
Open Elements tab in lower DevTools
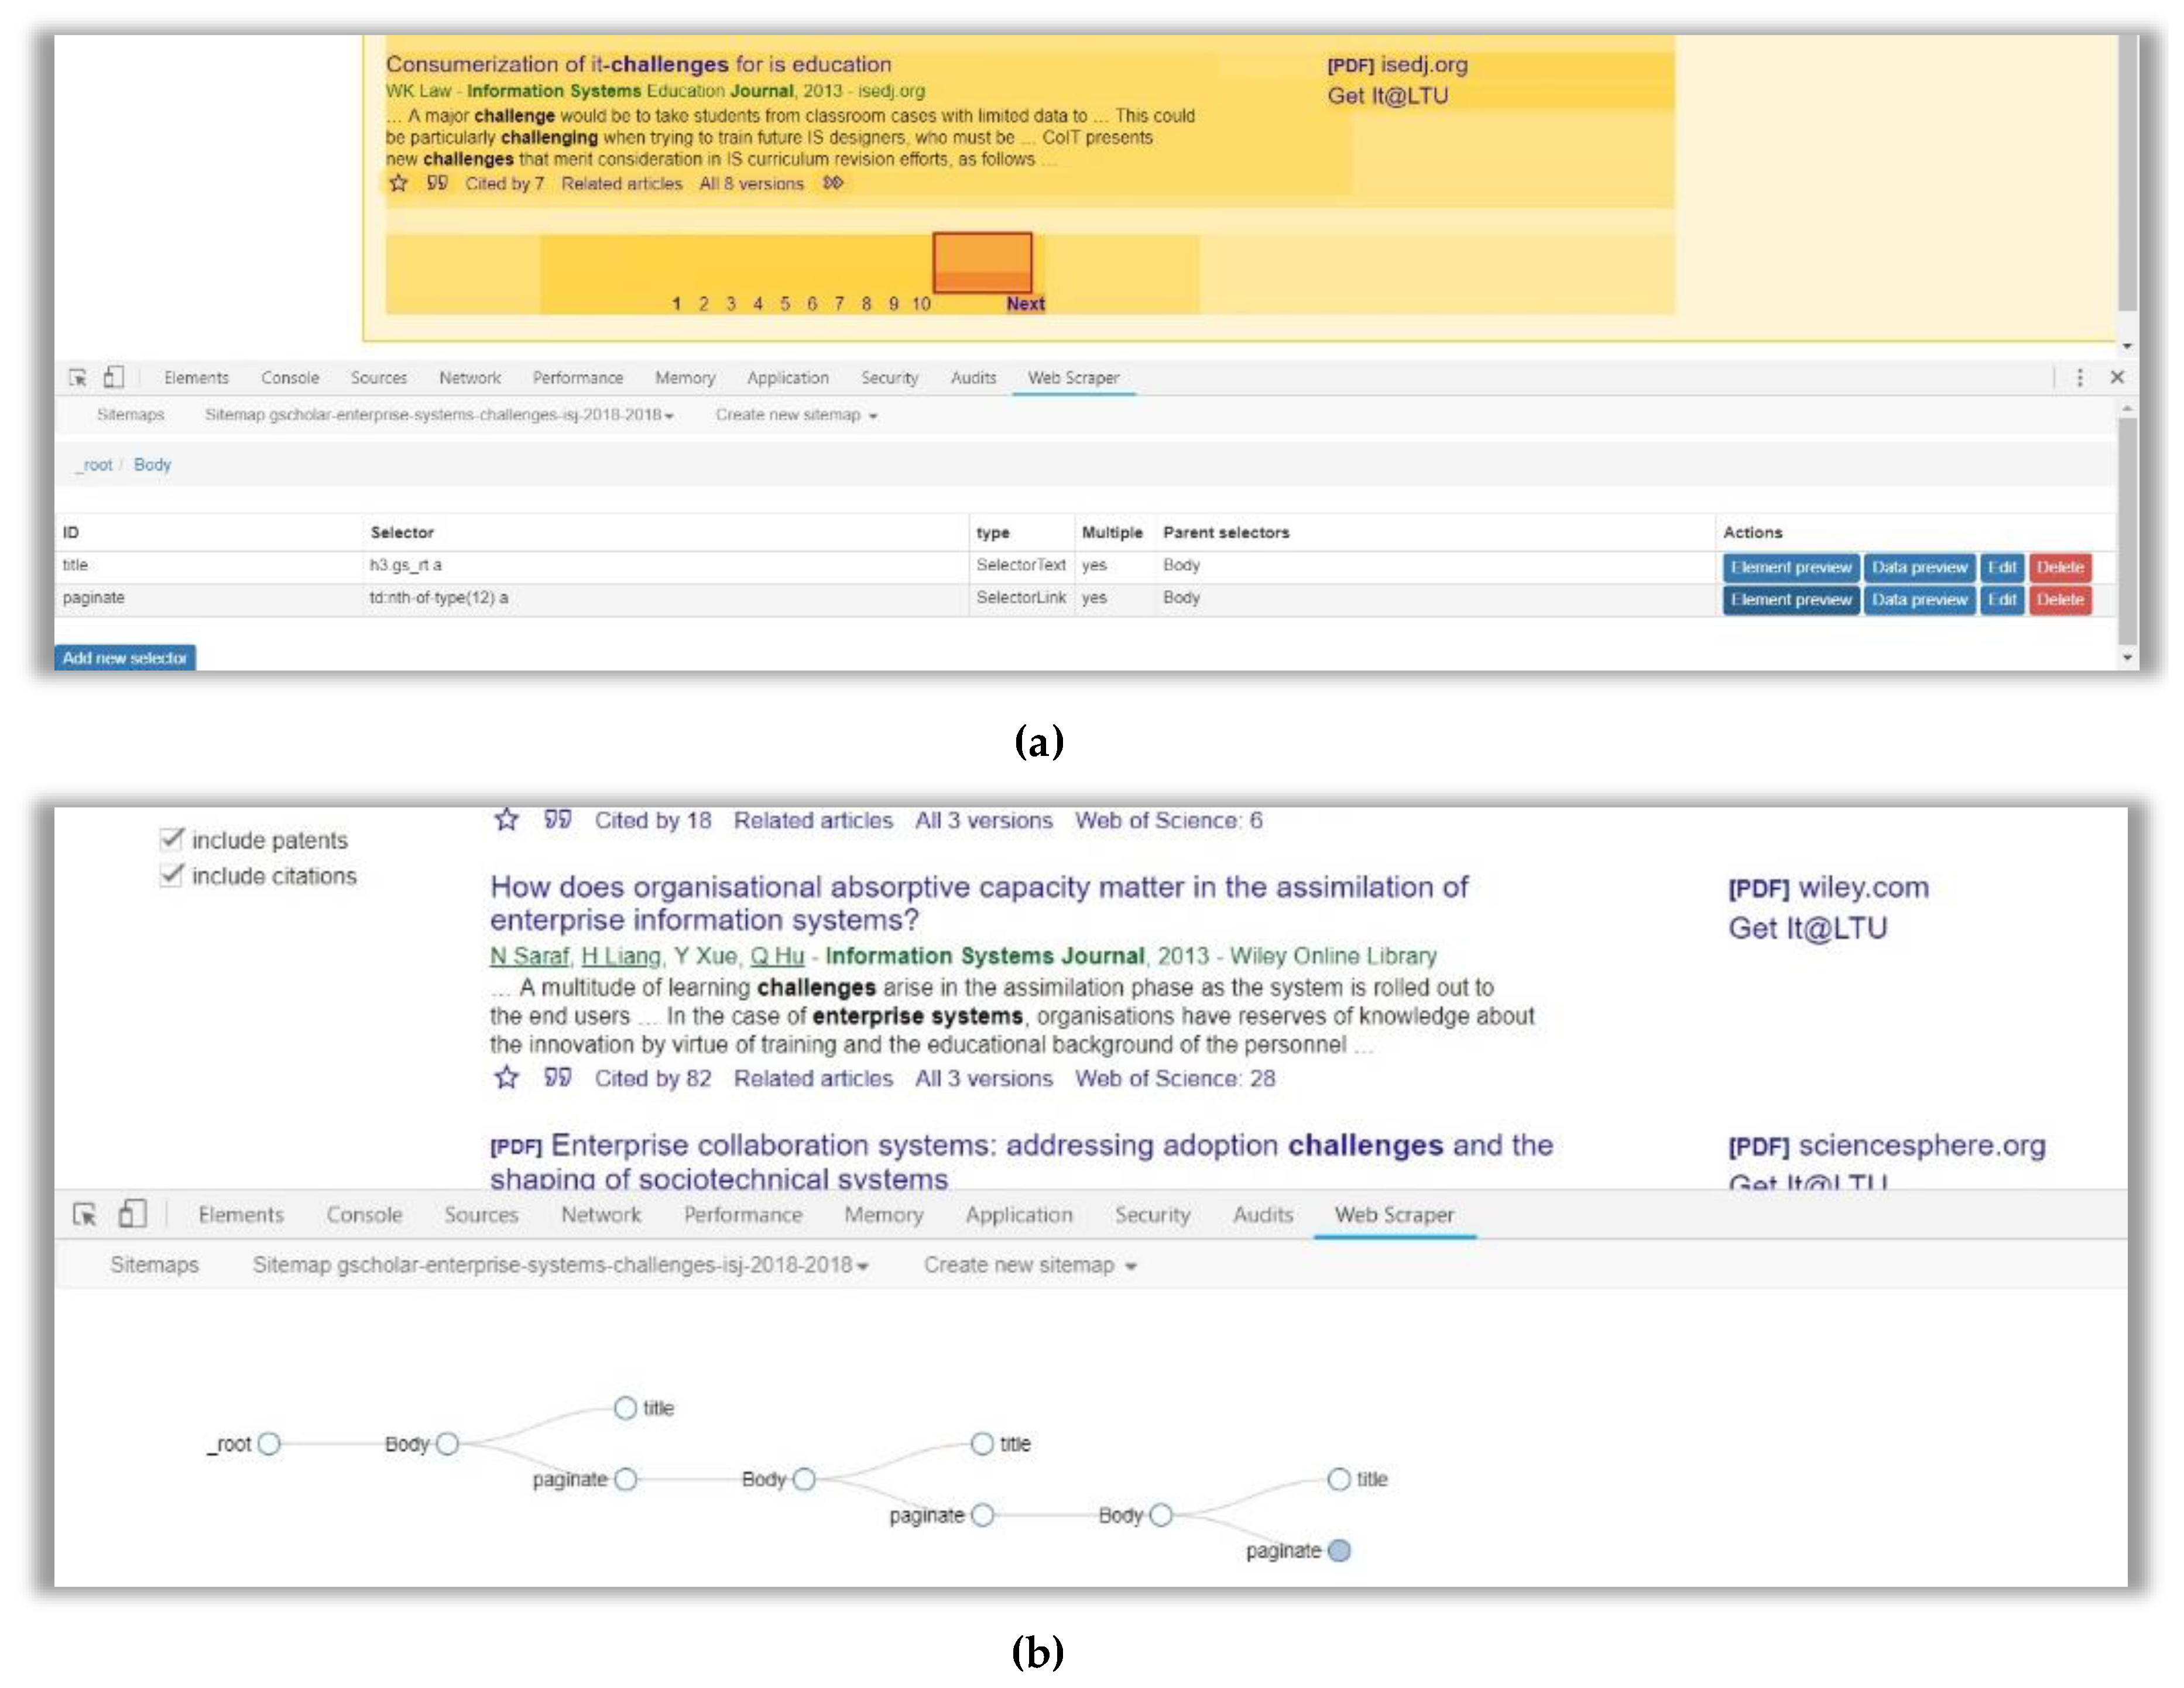[x=241, y=1214]
